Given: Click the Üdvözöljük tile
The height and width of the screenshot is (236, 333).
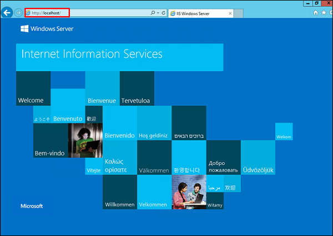Looking at the screenshot, I should click(x=258, y=158).
